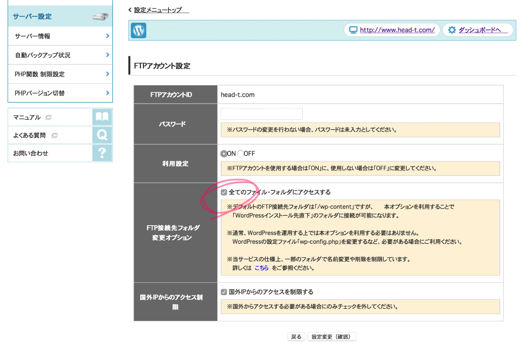Click the question mark icon for お問い合わせ
Screen dimensions: 529x353
tap(102, 153)
